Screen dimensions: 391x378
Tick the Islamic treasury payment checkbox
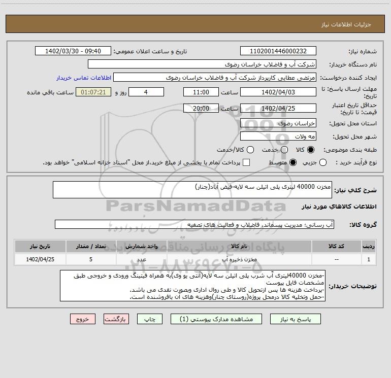tap(246, 162)
